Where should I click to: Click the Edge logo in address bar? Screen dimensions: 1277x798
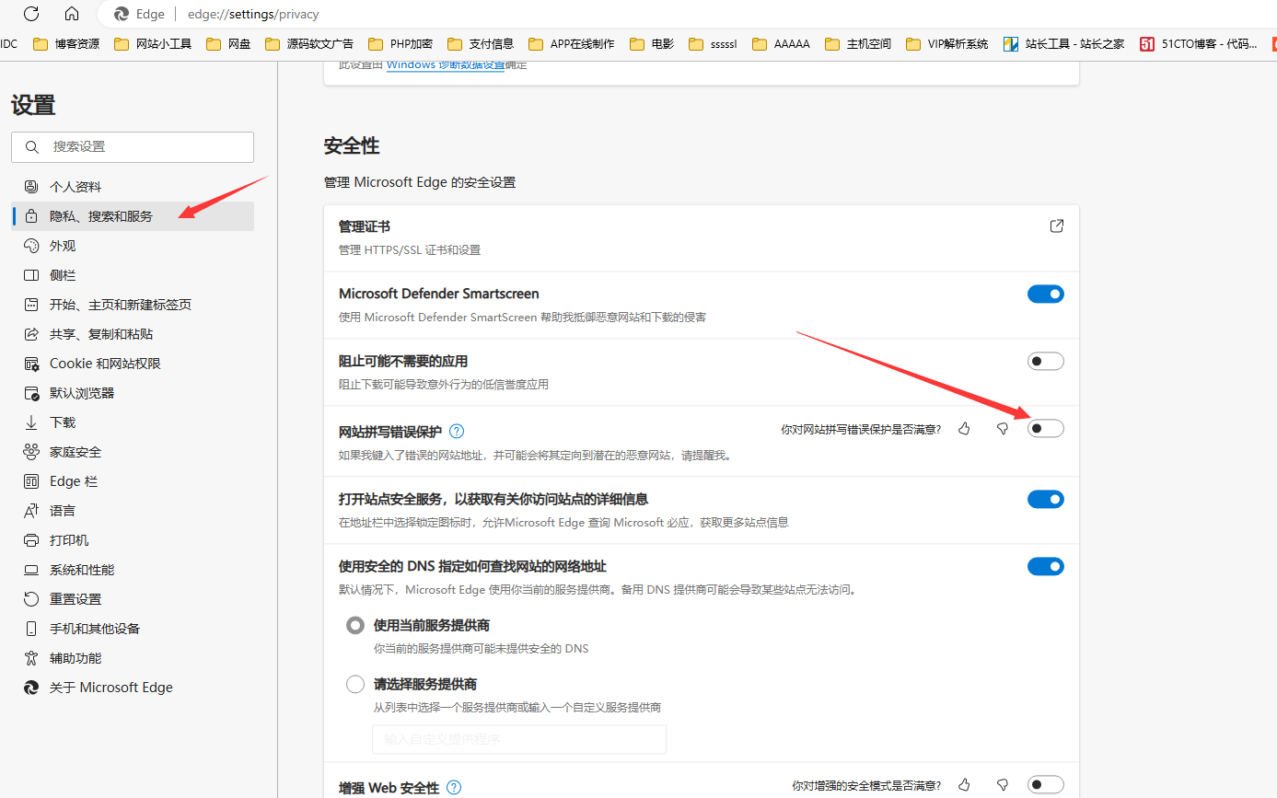pyautogui.click(x=121, y=14)
